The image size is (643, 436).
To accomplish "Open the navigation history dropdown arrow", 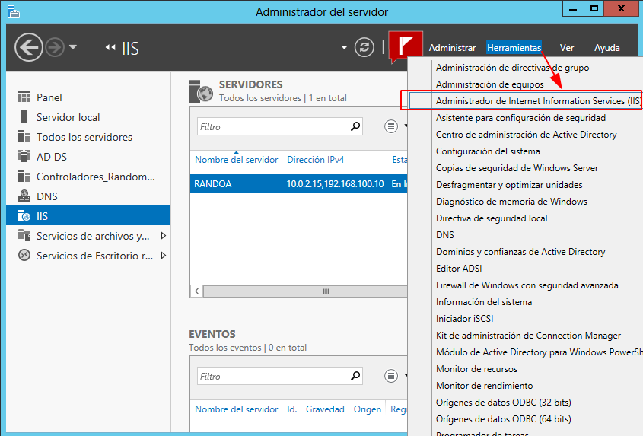I will point(73,47).
